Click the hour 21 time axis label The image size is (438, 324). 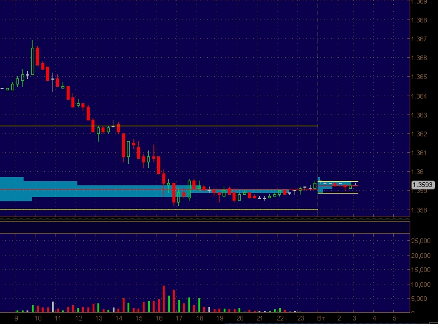(260, 318)
